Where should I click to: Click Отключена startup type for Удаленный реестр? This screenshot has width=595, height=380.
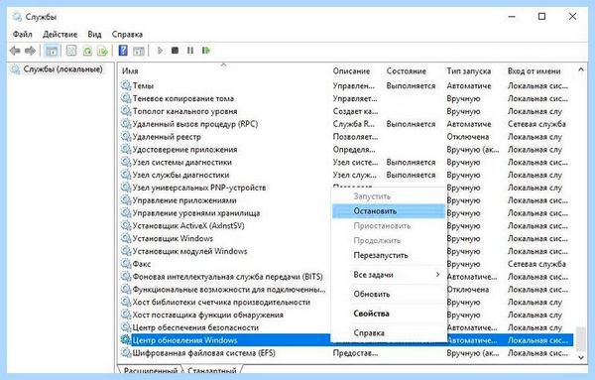coord(468,136)
